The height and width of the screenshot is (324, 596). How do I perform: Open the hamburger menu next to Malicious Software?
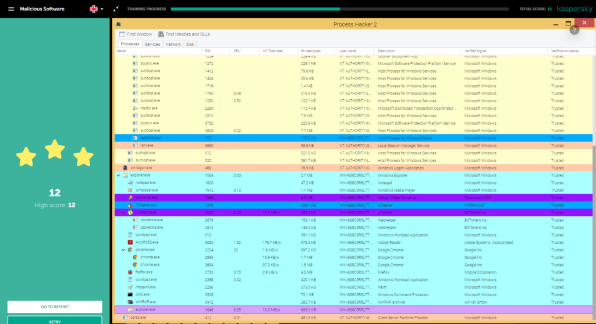click(x=11, y=9)
